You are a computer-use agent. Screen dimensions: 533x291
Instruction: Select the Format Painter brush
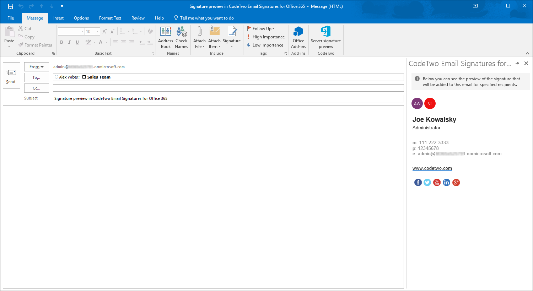36,45
